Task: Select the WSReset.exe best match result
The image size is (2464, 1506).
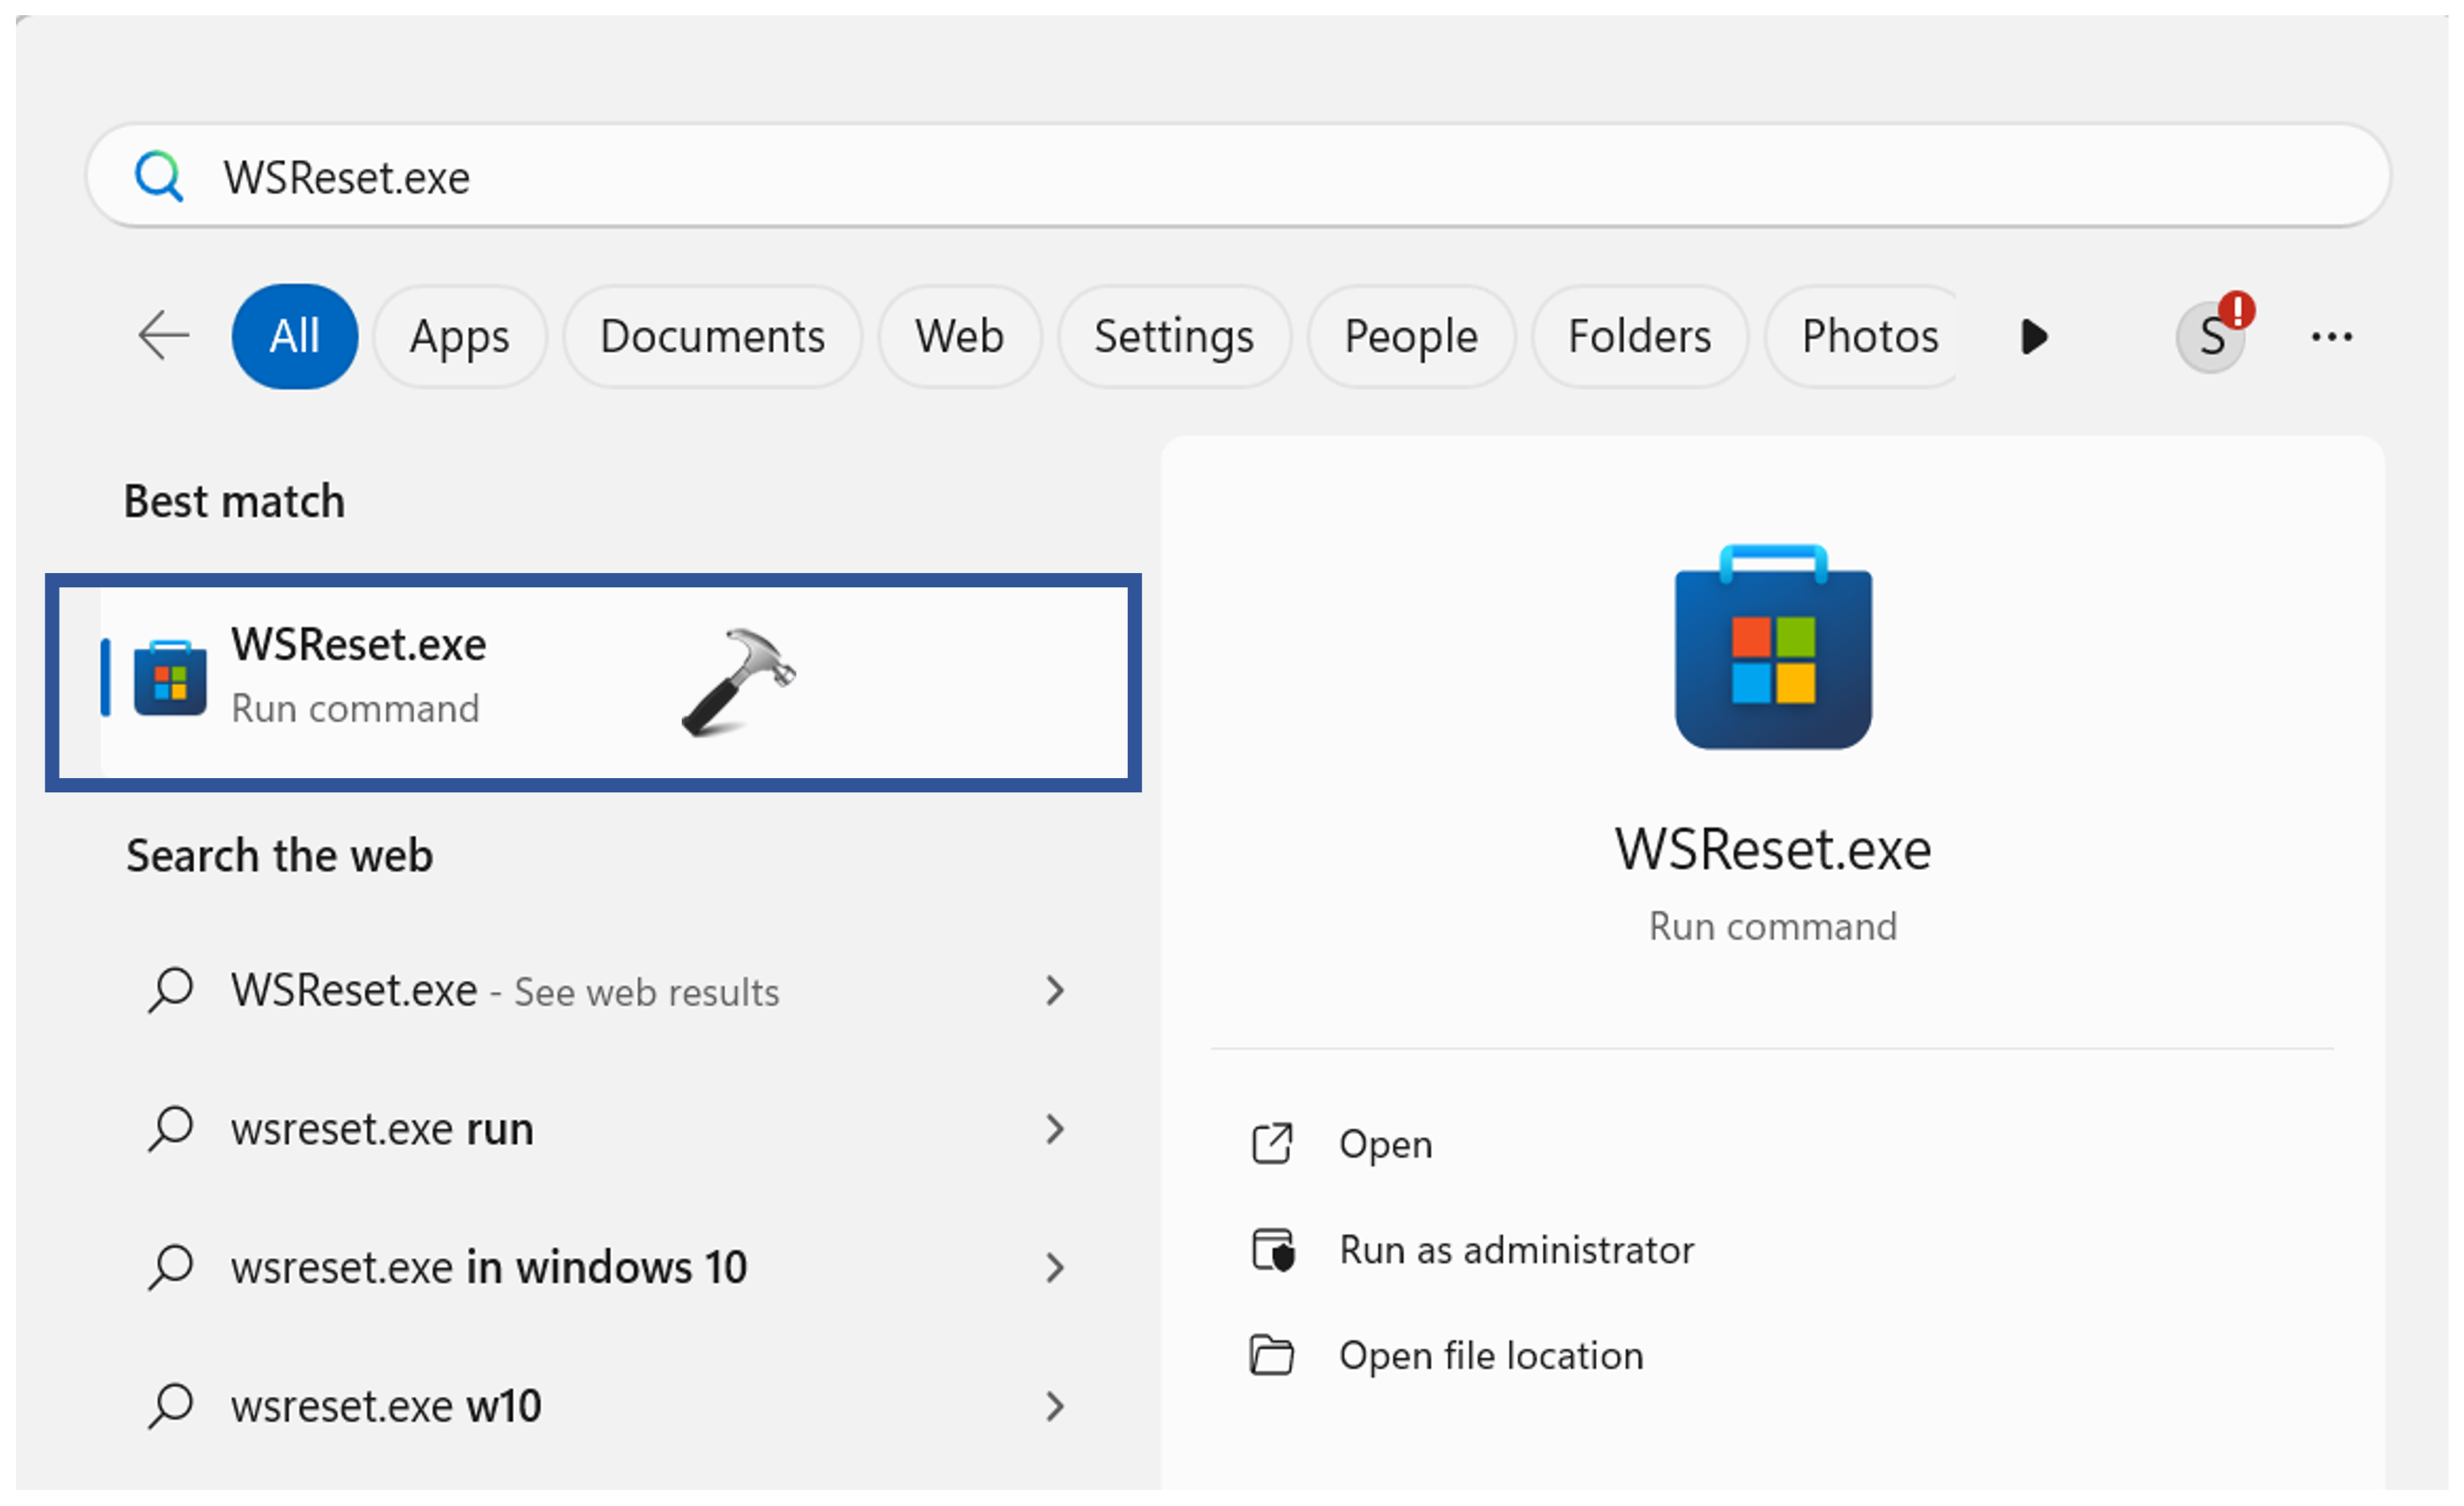Action: click(x=592, y=682)
